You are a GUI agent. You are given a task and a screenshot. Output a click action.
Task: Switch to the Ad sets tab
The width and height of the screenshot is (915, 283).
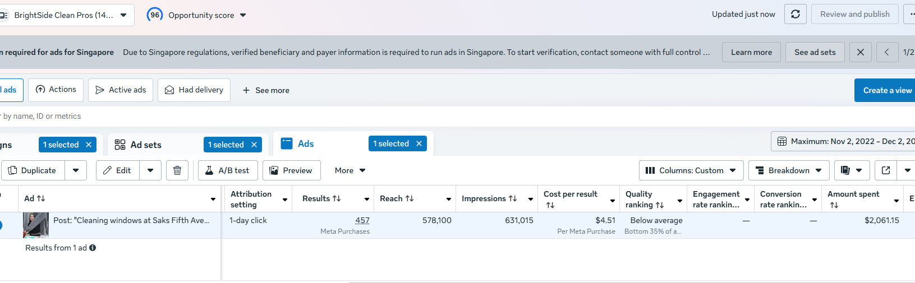145,145
